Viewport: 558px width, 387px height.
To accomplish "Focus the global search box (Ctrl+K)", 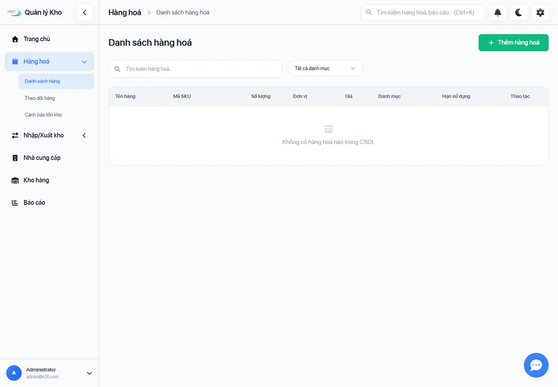I will click(x=423, y=12).
